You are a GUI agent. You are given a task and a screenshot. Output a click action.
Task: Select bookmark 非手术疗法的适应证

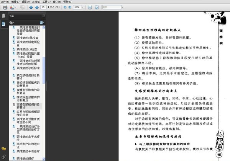point(28,145)
